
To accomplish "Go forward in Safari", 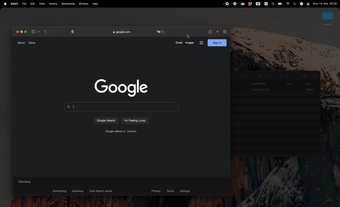I will point(52,32).
